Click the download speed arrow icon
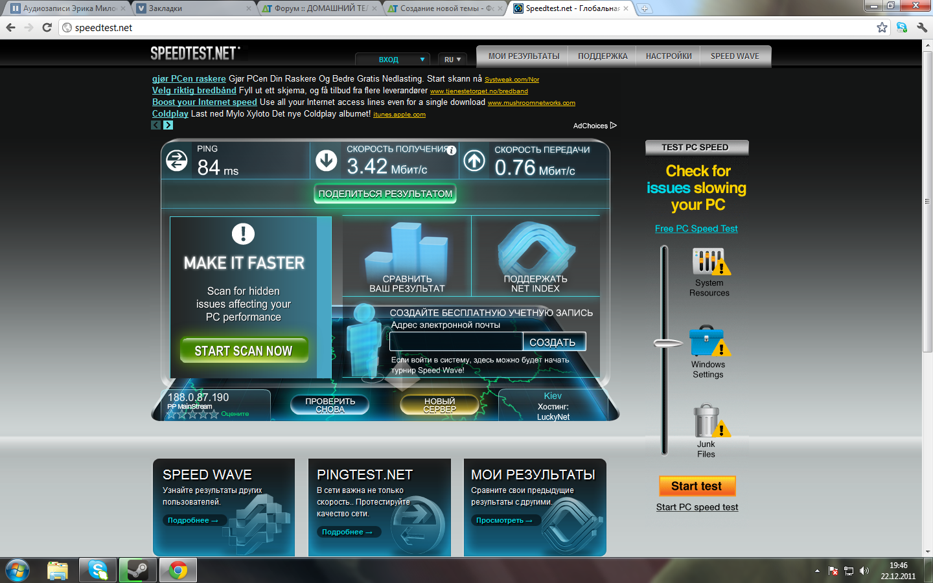This screenshot has width=933, height=583. pos(327,161)
